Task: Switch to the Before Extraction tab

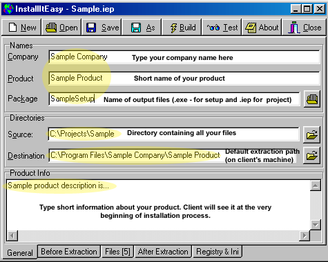Action: 69,252
